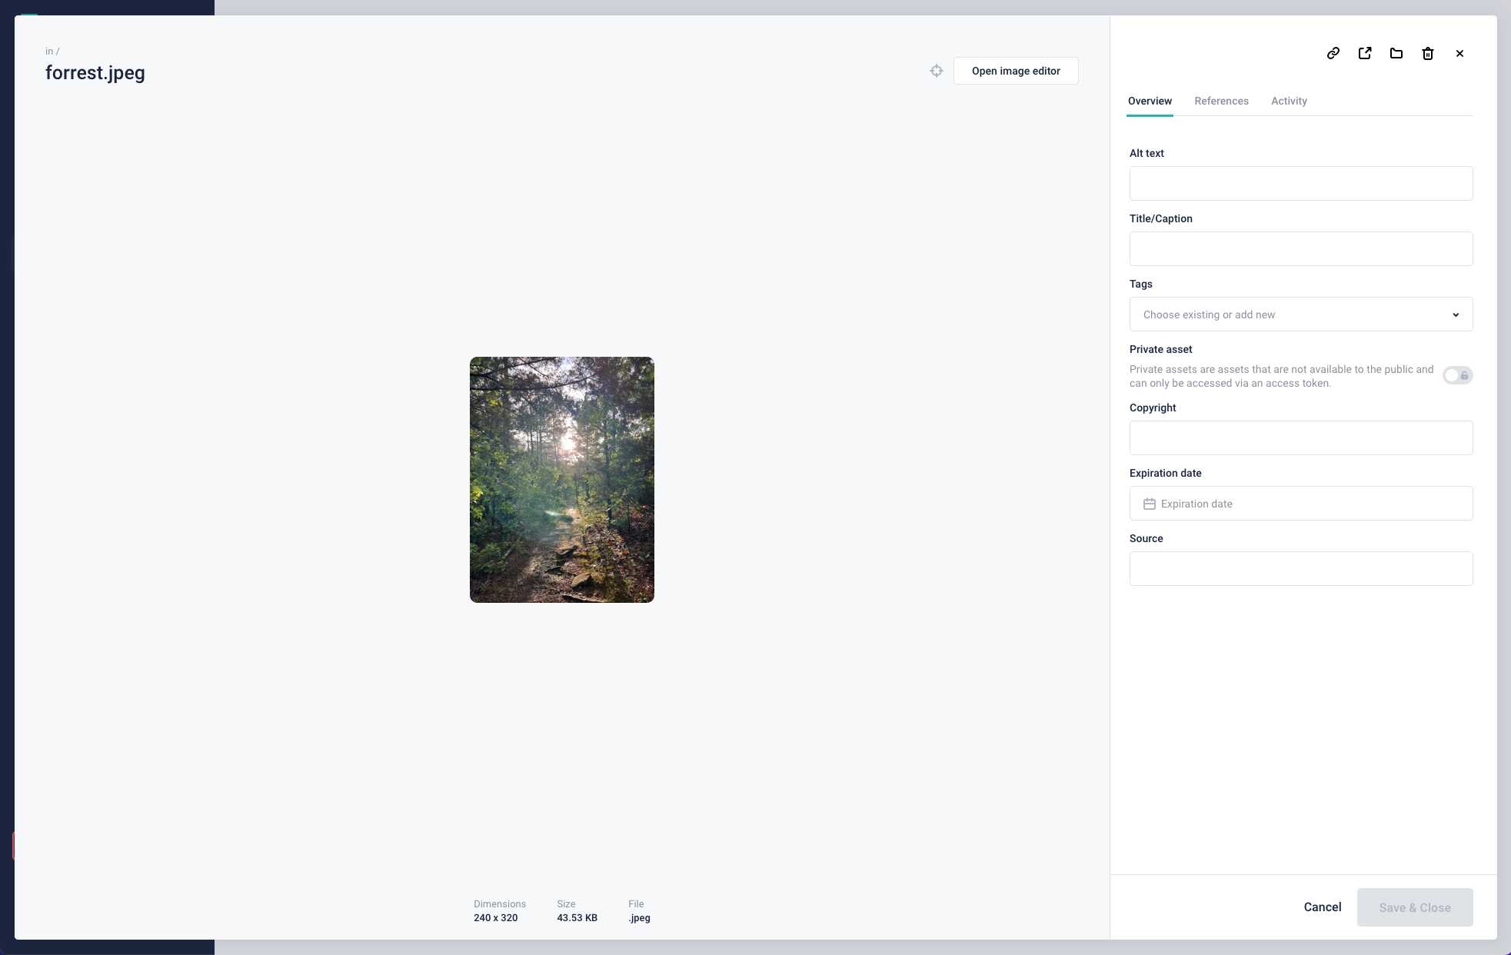Viewport: 1511px width, 955px height.
Task: Set focus point crosshair icon
Action: 936,71
